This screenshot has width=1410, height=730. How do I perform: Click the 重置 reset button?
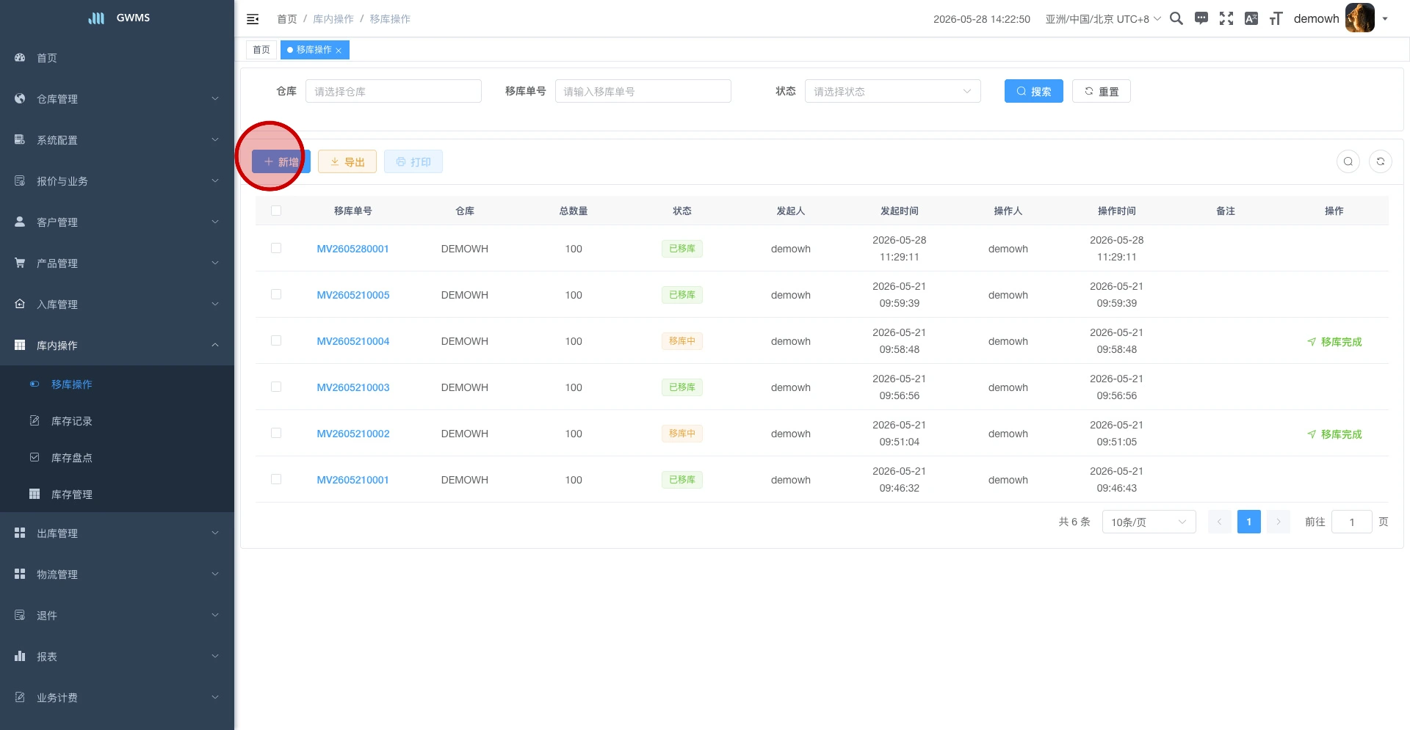[x=1101, y=91]
